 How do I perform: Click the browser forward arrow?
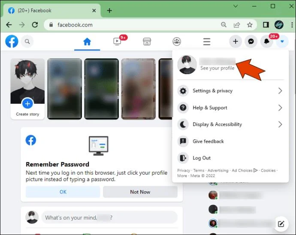[22, 25]
